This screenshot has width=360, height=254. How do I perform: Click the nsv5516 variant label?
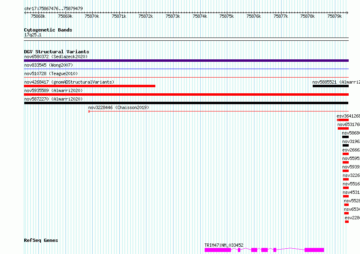[351, 184]
